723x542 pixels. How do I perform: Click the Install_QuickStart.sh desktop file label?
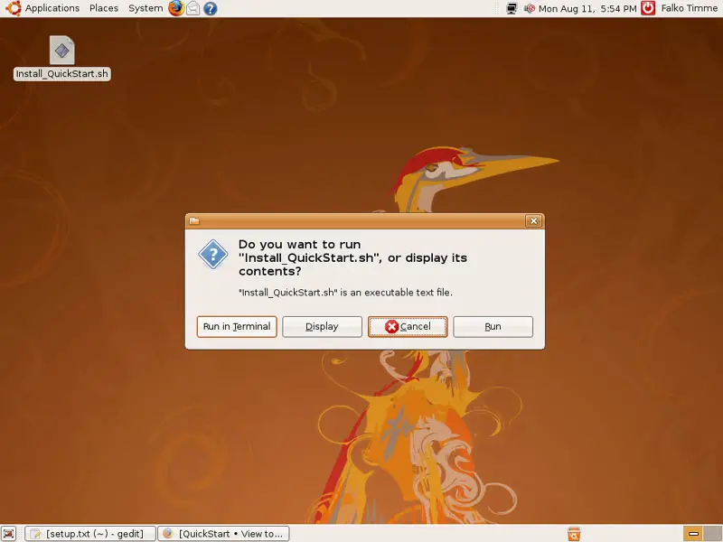(x=61, y=74)
